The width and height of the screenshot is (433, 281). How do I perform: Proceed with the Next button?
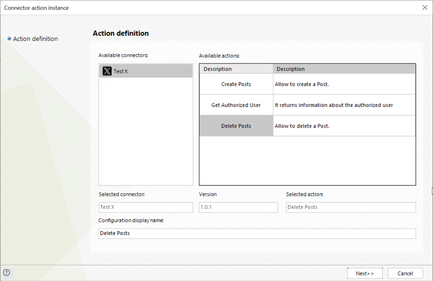point(365,273)
